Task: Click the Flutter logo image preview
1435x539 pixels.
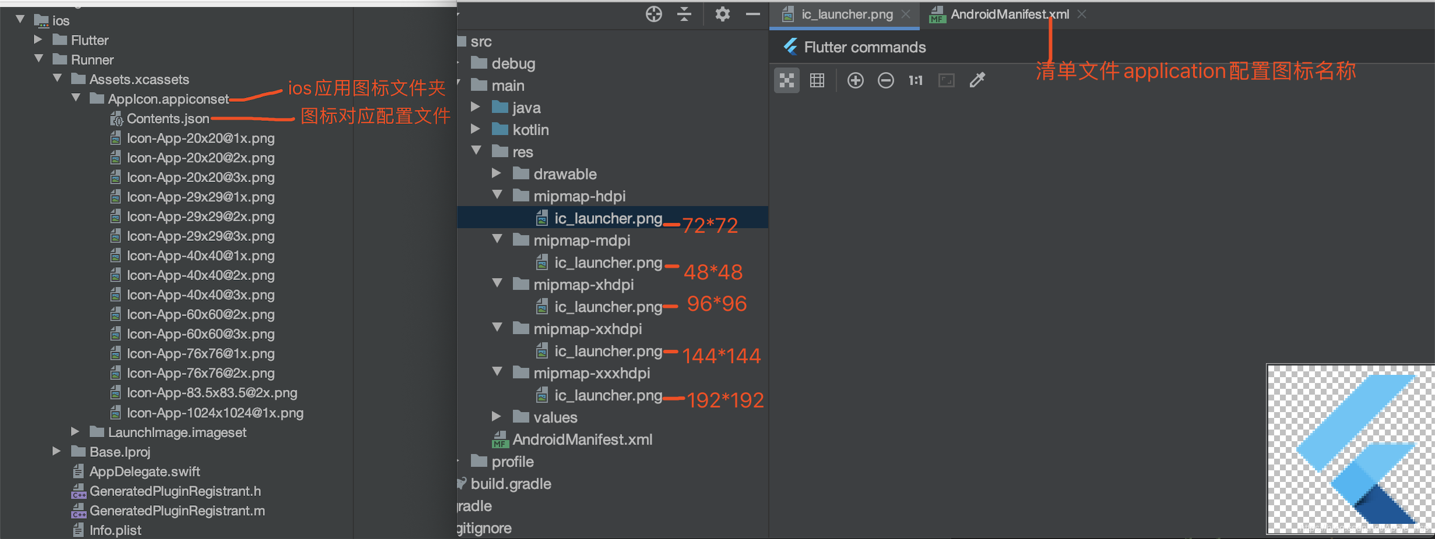Action: (x=1350, y=449)
